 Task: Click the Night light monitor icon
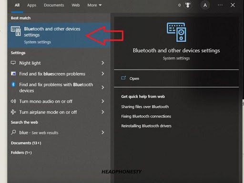tap(13, 63)
